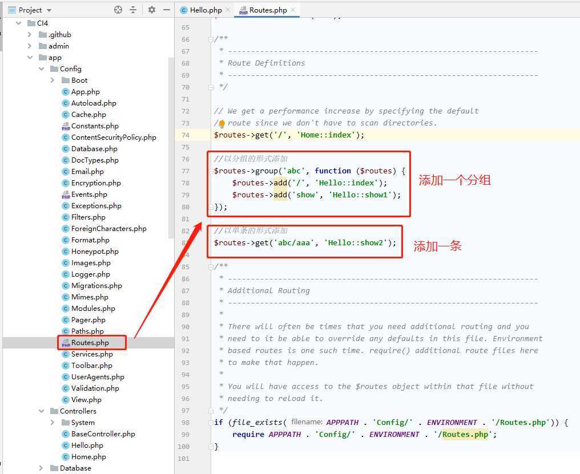Close the Hello.php tab
The width and height of the screenshot is (580, 474).
pos(228,10)
